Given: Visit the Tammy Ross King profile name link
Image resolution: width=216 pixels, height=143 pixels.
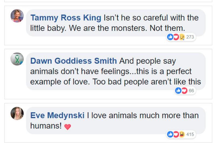Looking at the screenshot, I should pos(66,18).
